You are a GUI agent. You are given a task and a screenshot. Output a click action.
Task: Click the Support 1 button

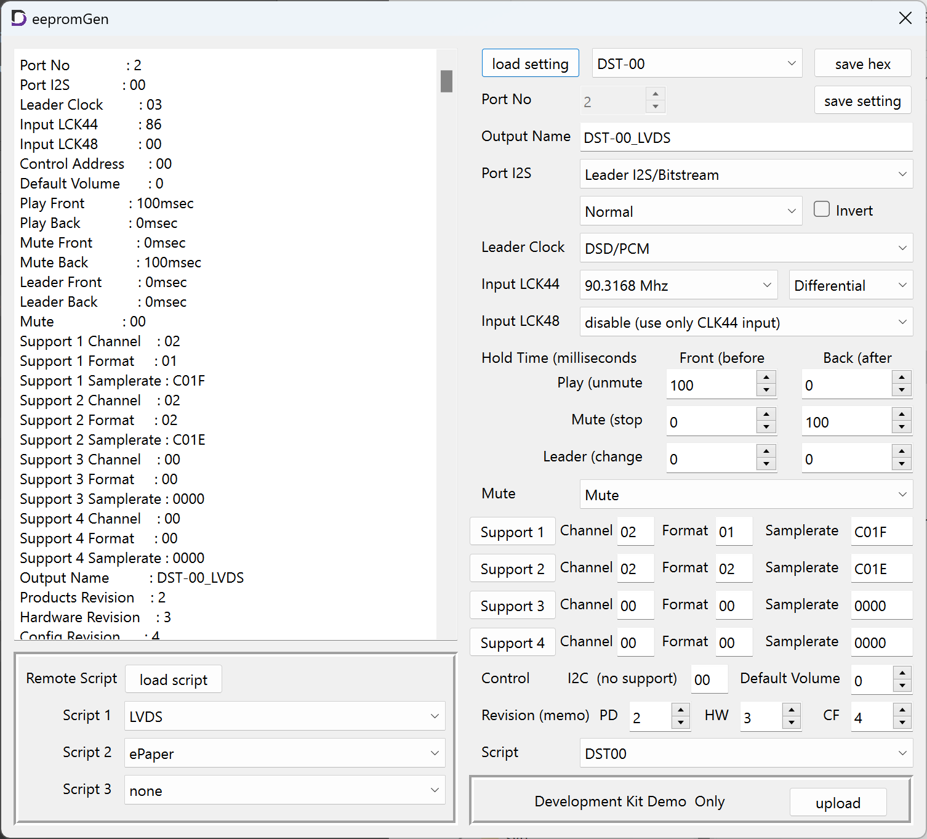coord(512,532)
